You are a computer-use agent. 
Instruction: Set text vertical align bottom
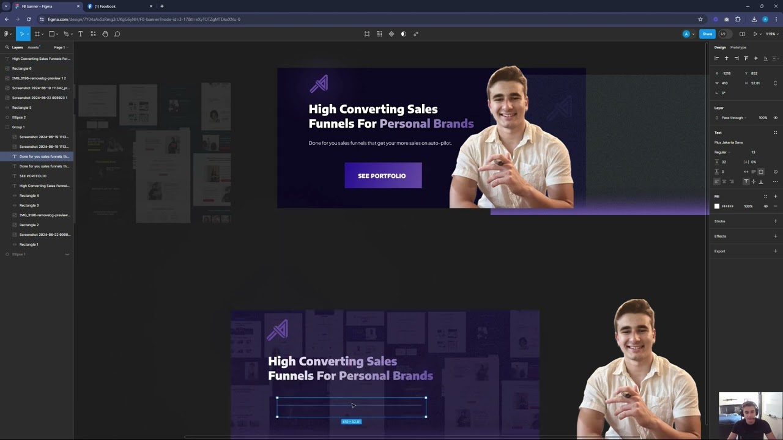pyautogui.click(x=760, y=182)
